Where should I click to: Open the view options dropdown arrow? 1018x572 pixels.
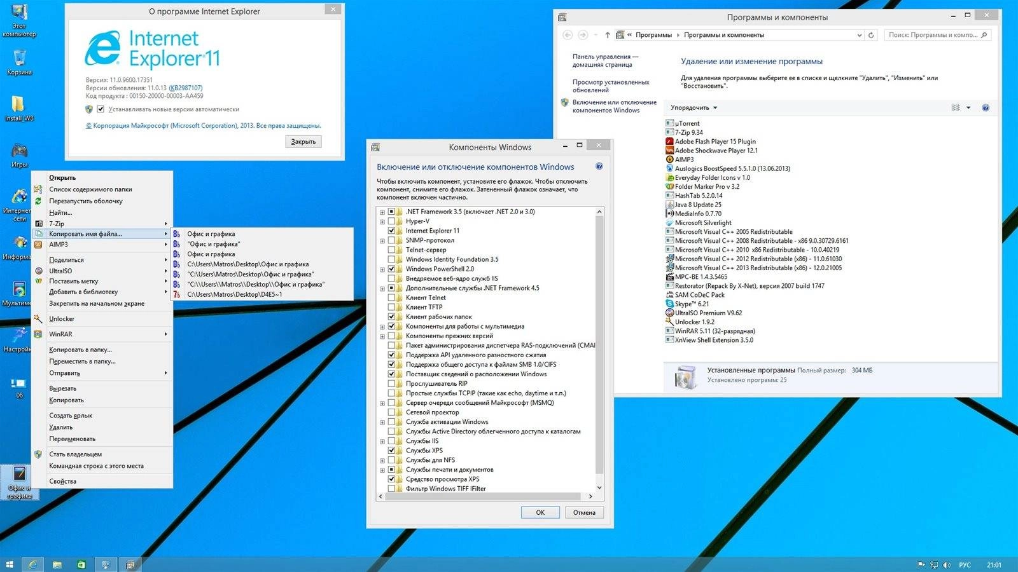(x=968, y=107)
